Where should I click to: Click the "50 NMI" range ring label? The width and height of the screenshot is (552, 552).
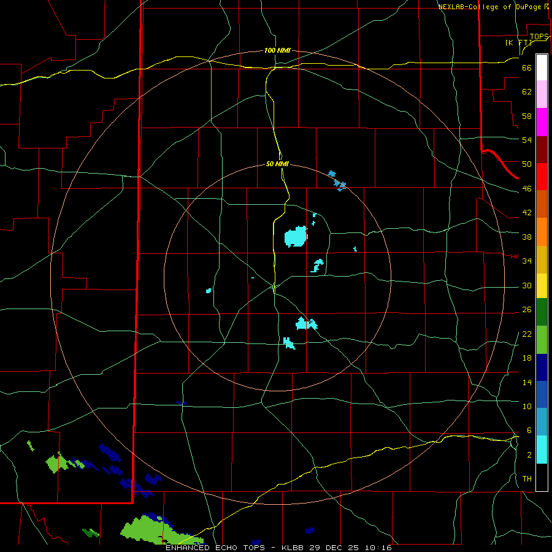click(277, 164)
